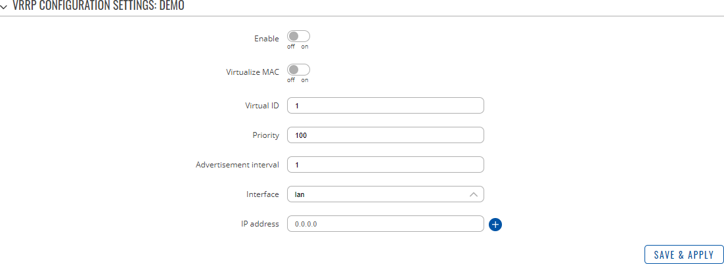
Task: Click the "Interface" label text
Action: tap(262, 194)
